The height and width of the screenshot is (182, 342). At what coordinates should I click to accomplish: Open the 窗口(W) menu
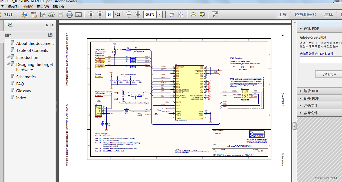(43, 6)
